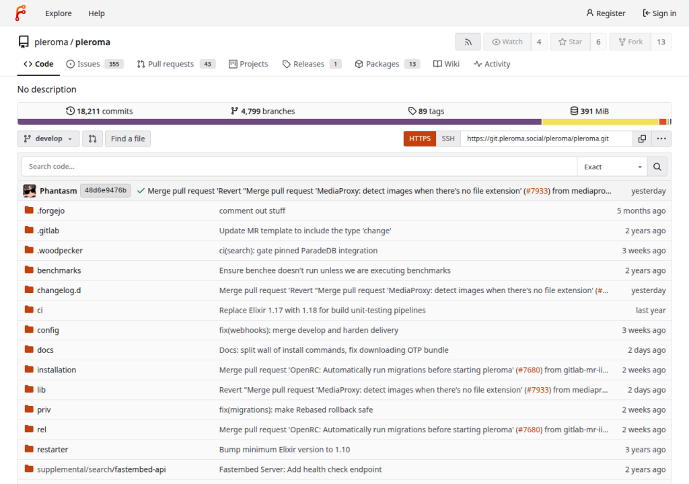This screenshot has width=689, height=484.
Task: Open 'Bump minimum Elixir version to 1.10' commit
Action: pyautogui.click(x=285, y=449)
